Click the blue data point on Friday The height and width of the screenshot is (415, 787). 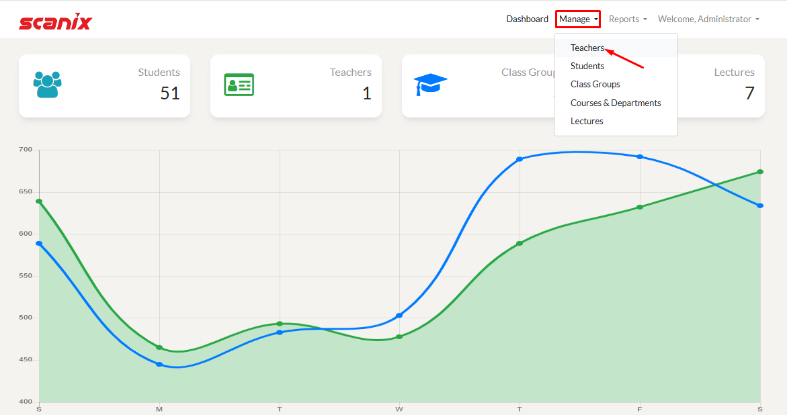[640, 156]
